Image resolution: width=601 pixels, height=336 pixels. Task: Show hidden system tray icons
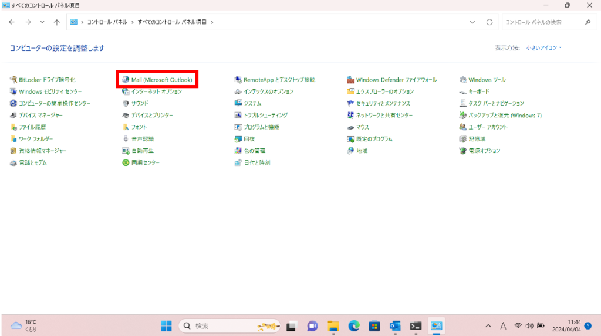pos(488,325)
